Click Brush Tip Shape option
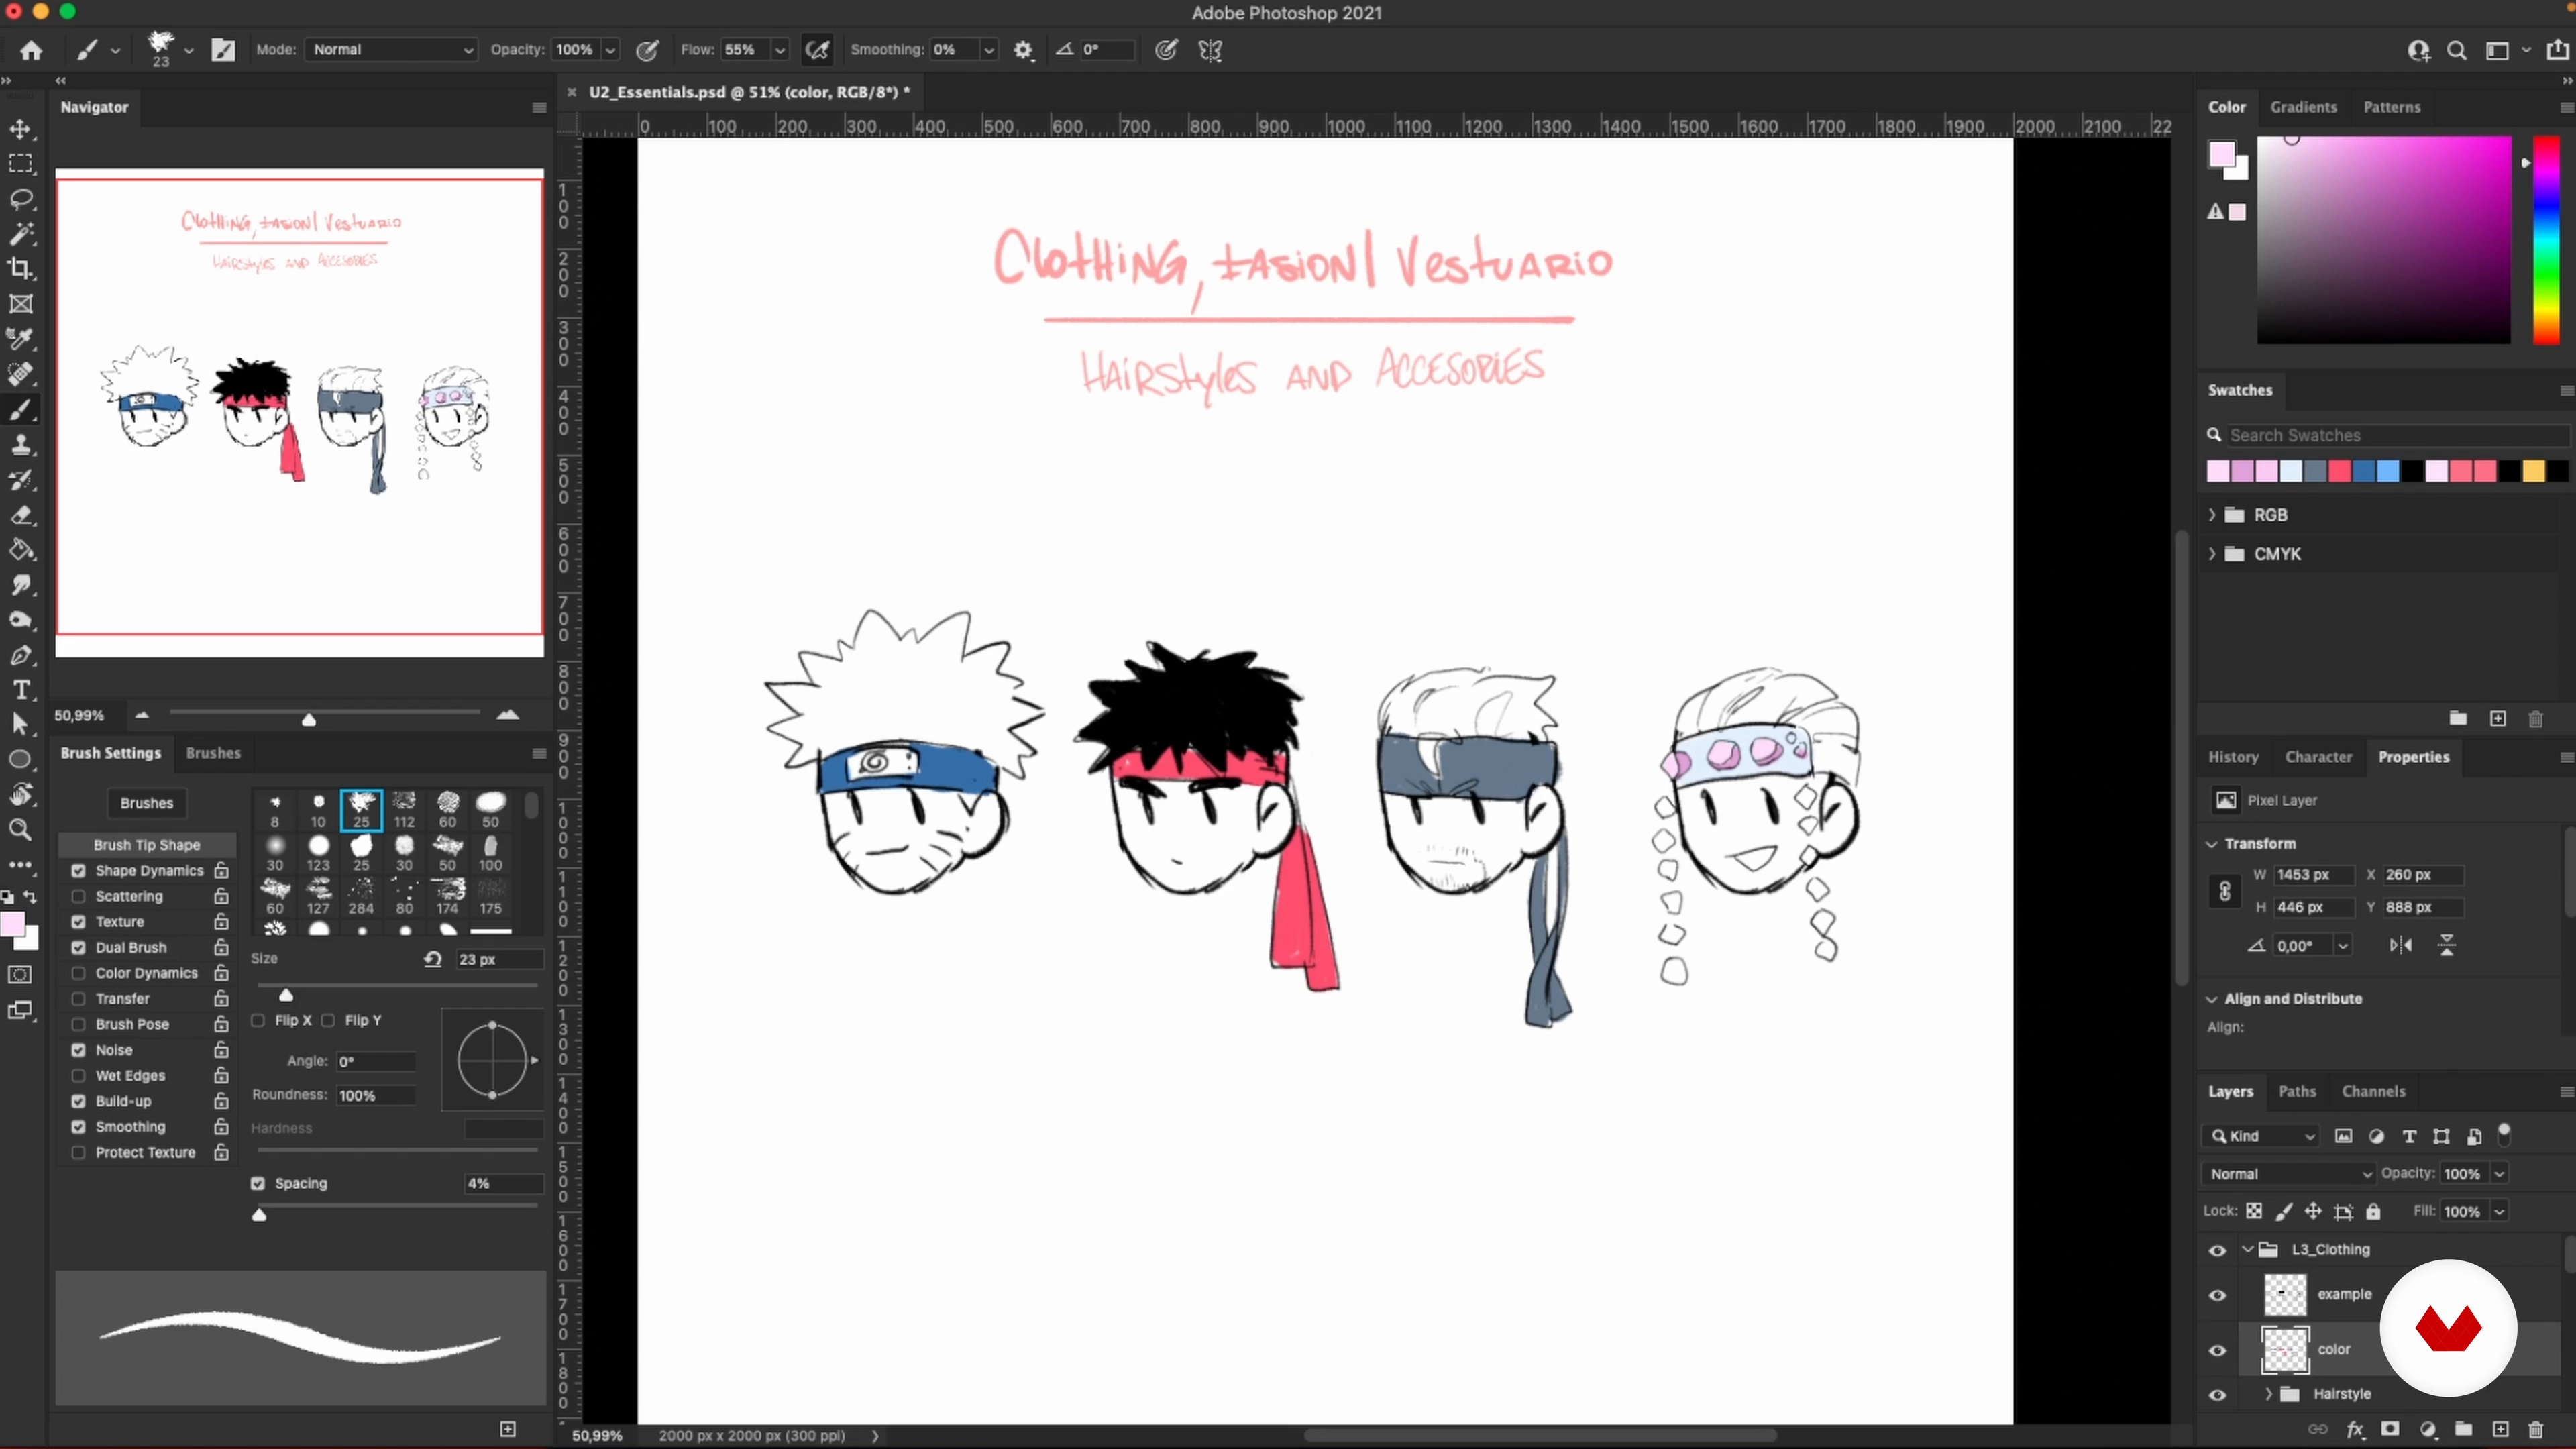This screenshot has width=2576, height=1449. pyautogui.click(x=147, y=845)
